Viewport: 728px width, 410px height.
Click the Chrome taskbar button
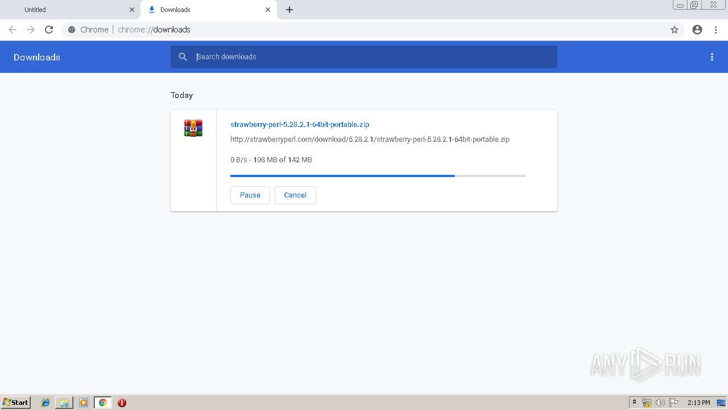click(102, 403)
